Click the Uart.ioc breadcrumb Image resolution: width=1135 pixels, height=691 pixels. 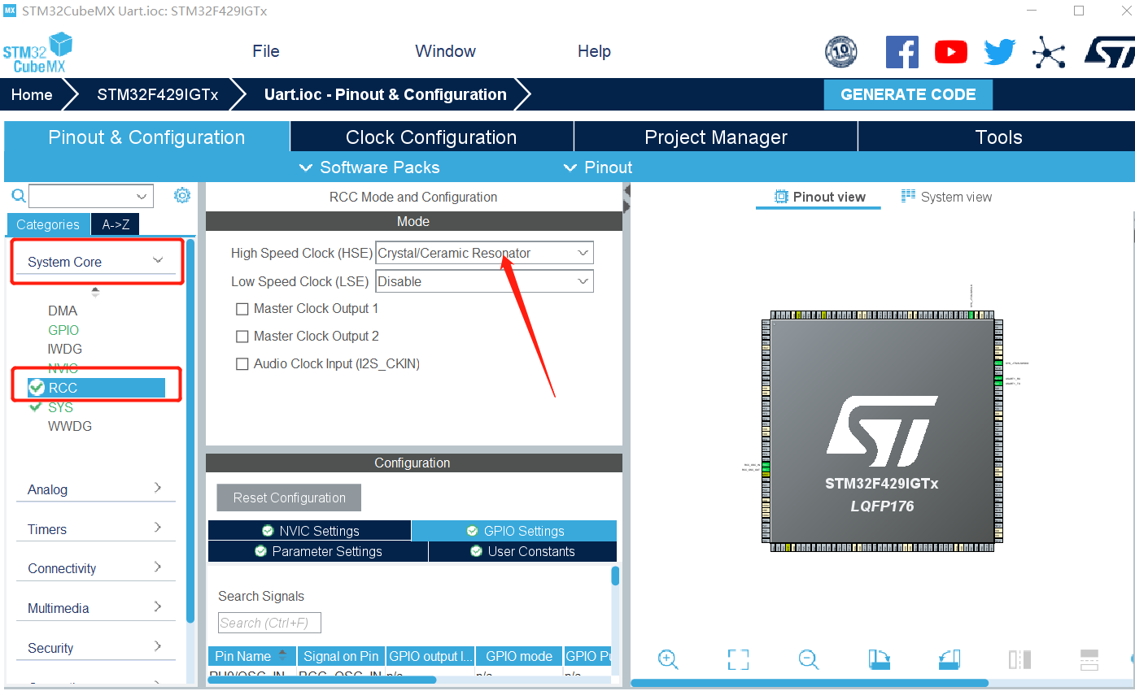pos(386,94)
